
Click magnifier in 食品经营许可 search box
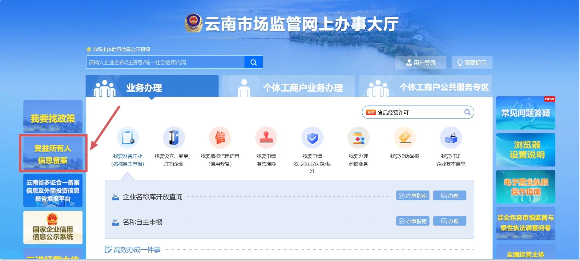[467, 112]
